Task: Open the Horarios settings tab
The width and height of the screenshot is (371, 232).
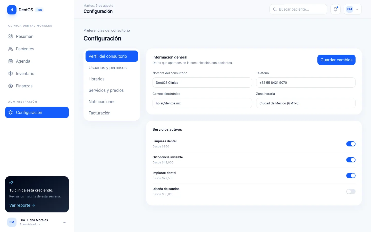Action: [x=112, y=79]
